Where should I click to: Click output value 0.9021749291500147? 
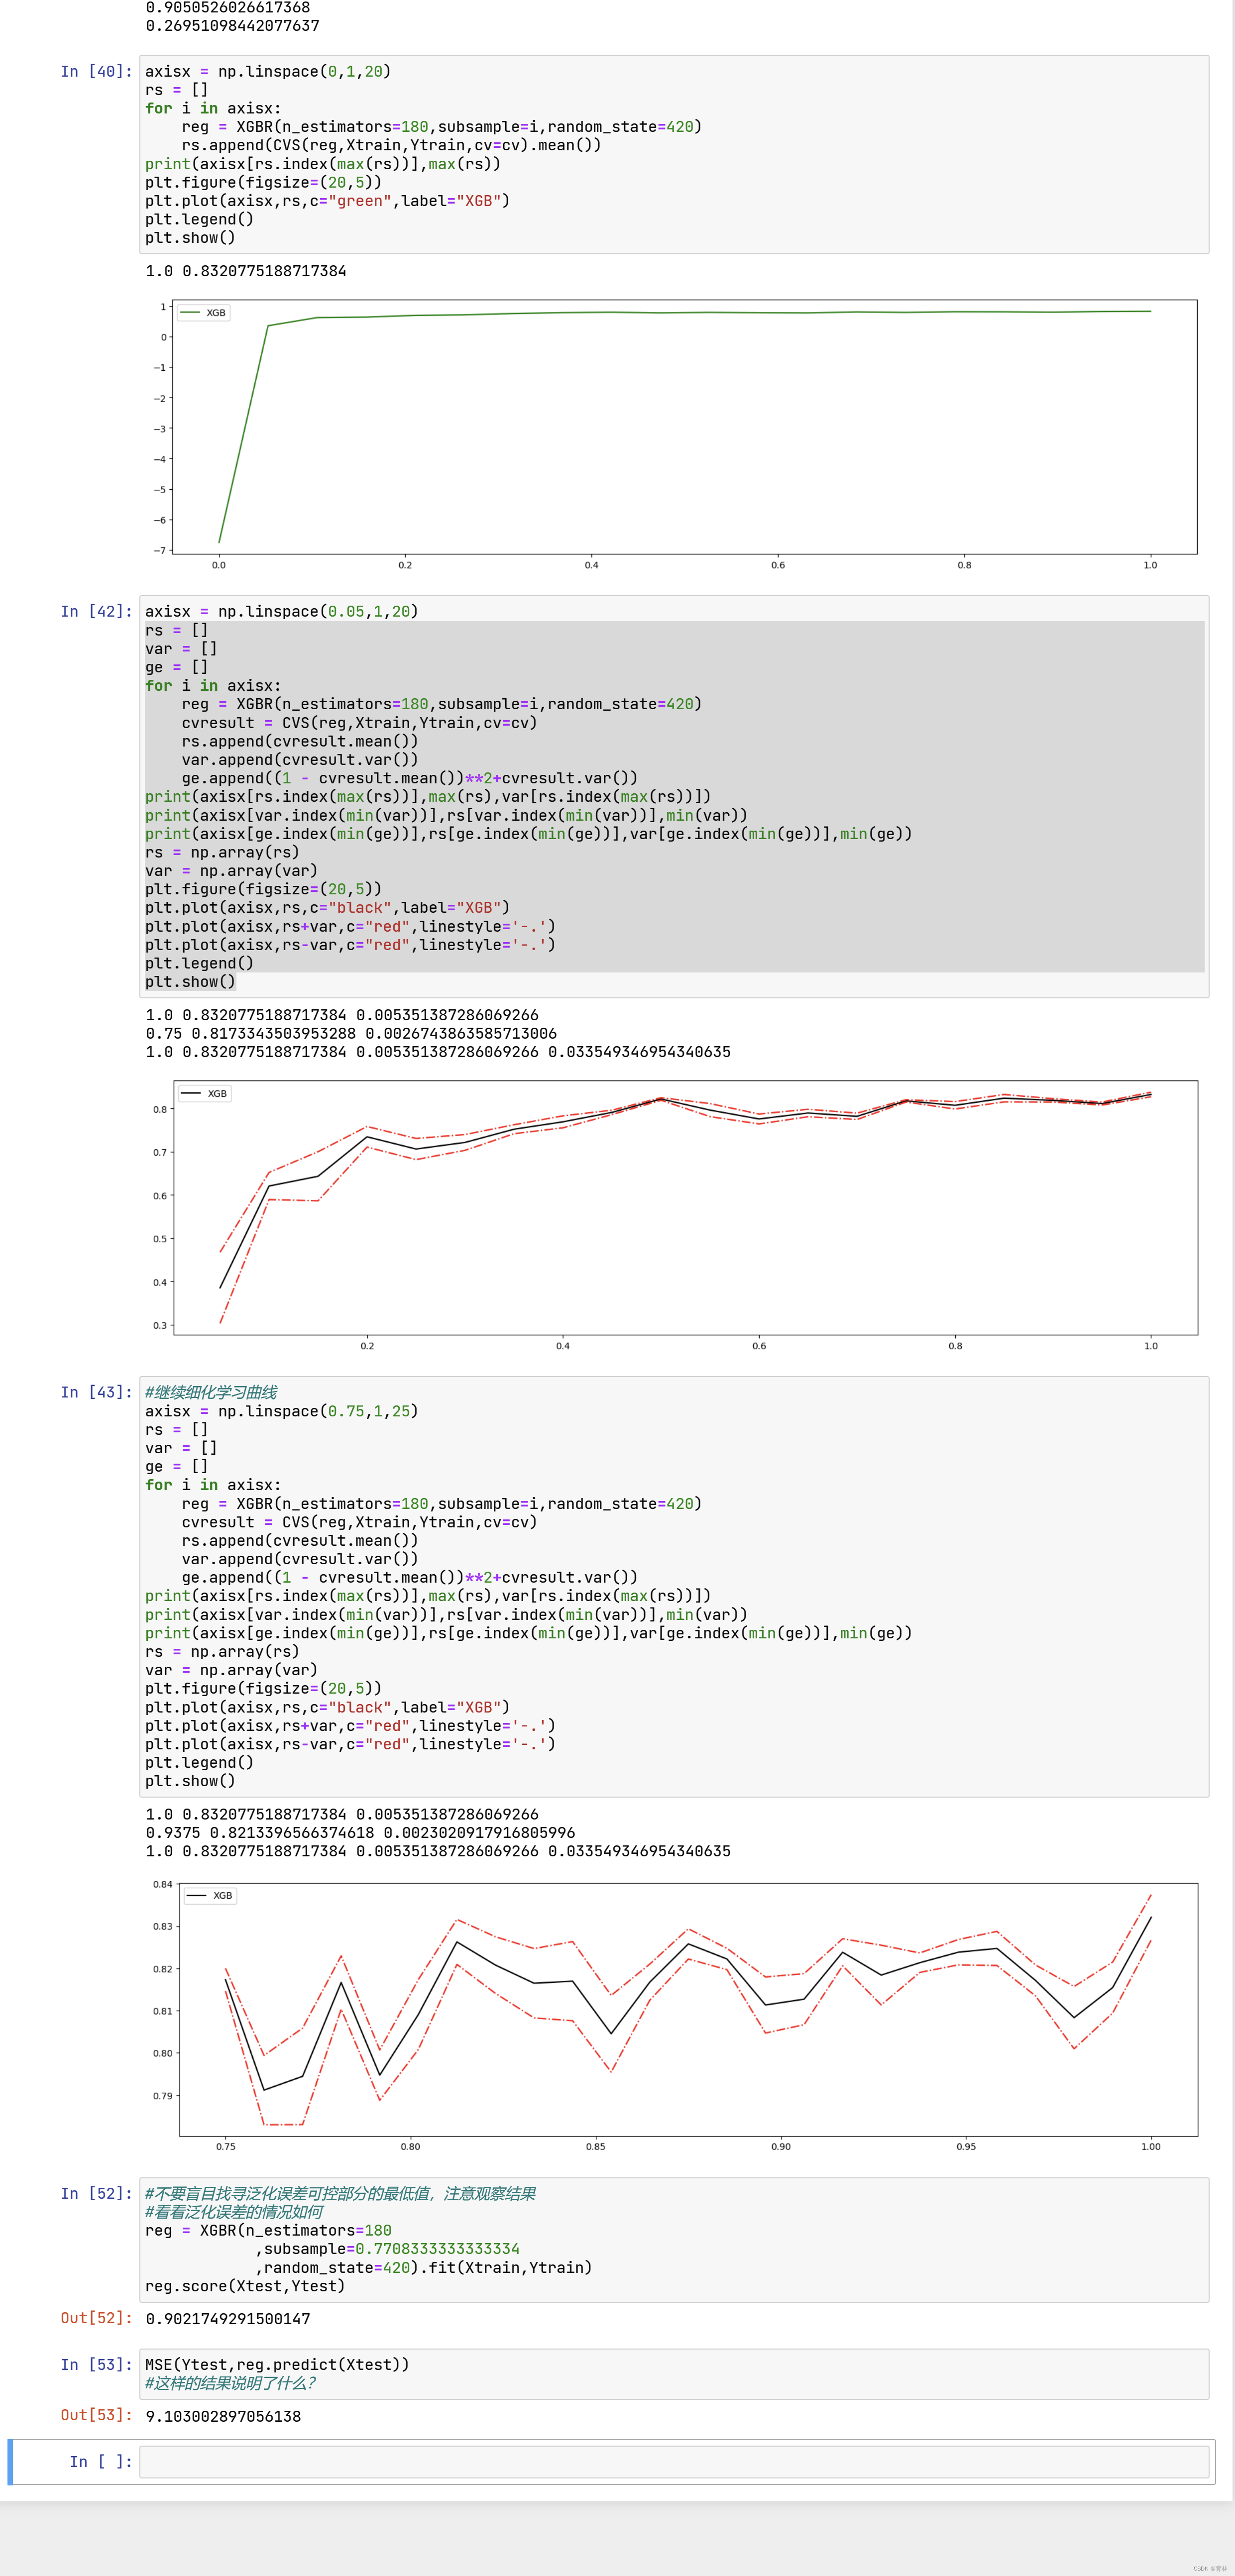pos(227,2319)
